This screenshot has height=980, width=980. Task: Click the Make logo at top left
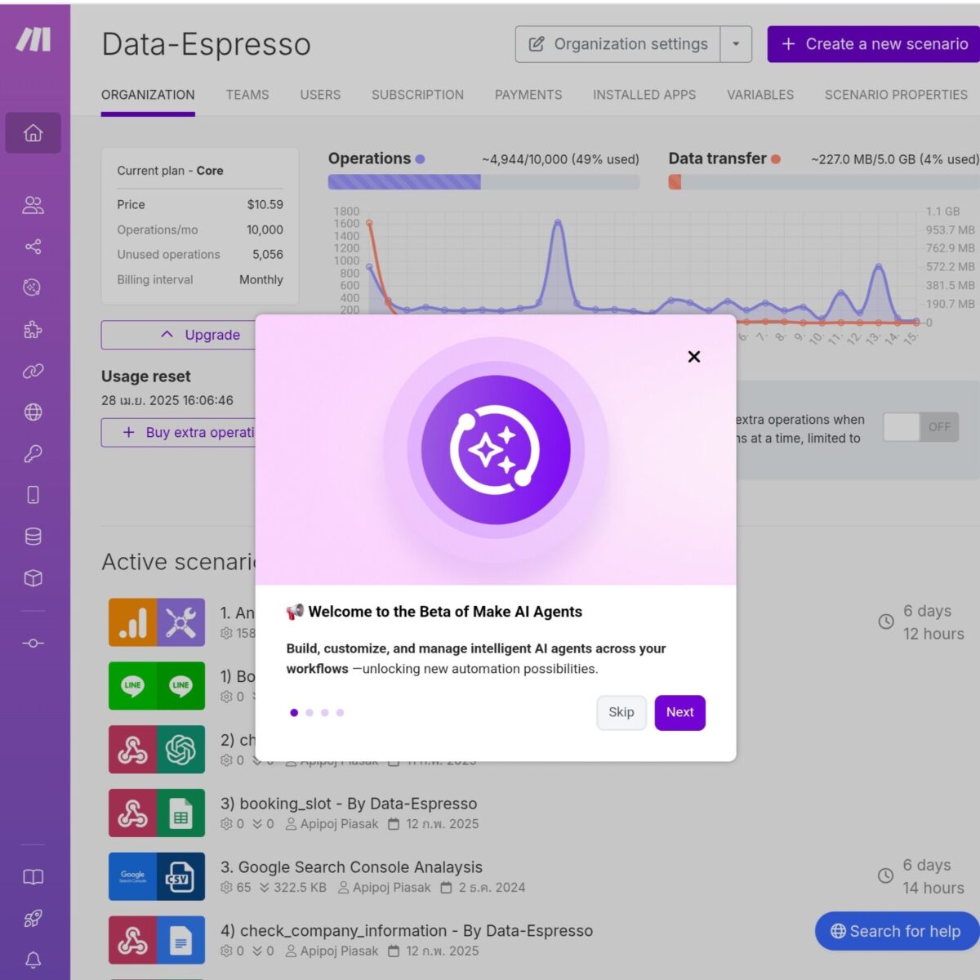33,37
